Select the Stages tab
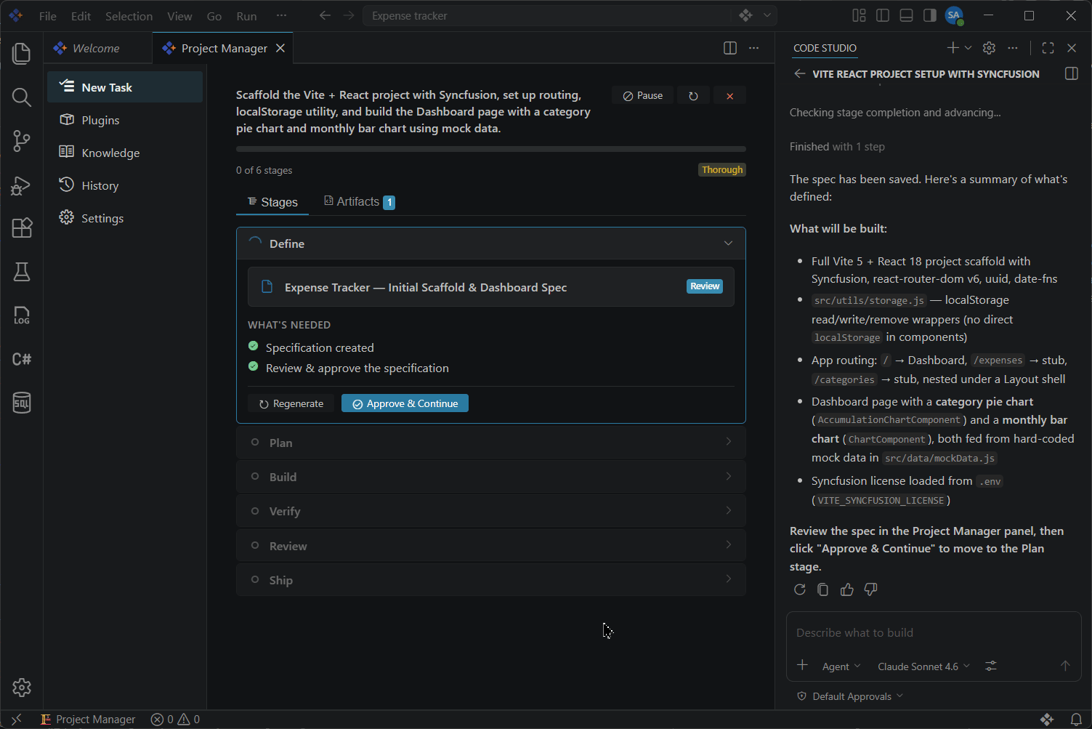Image resolution: width=1092 pixels, height=729 pixels. (x=272, y=202)
